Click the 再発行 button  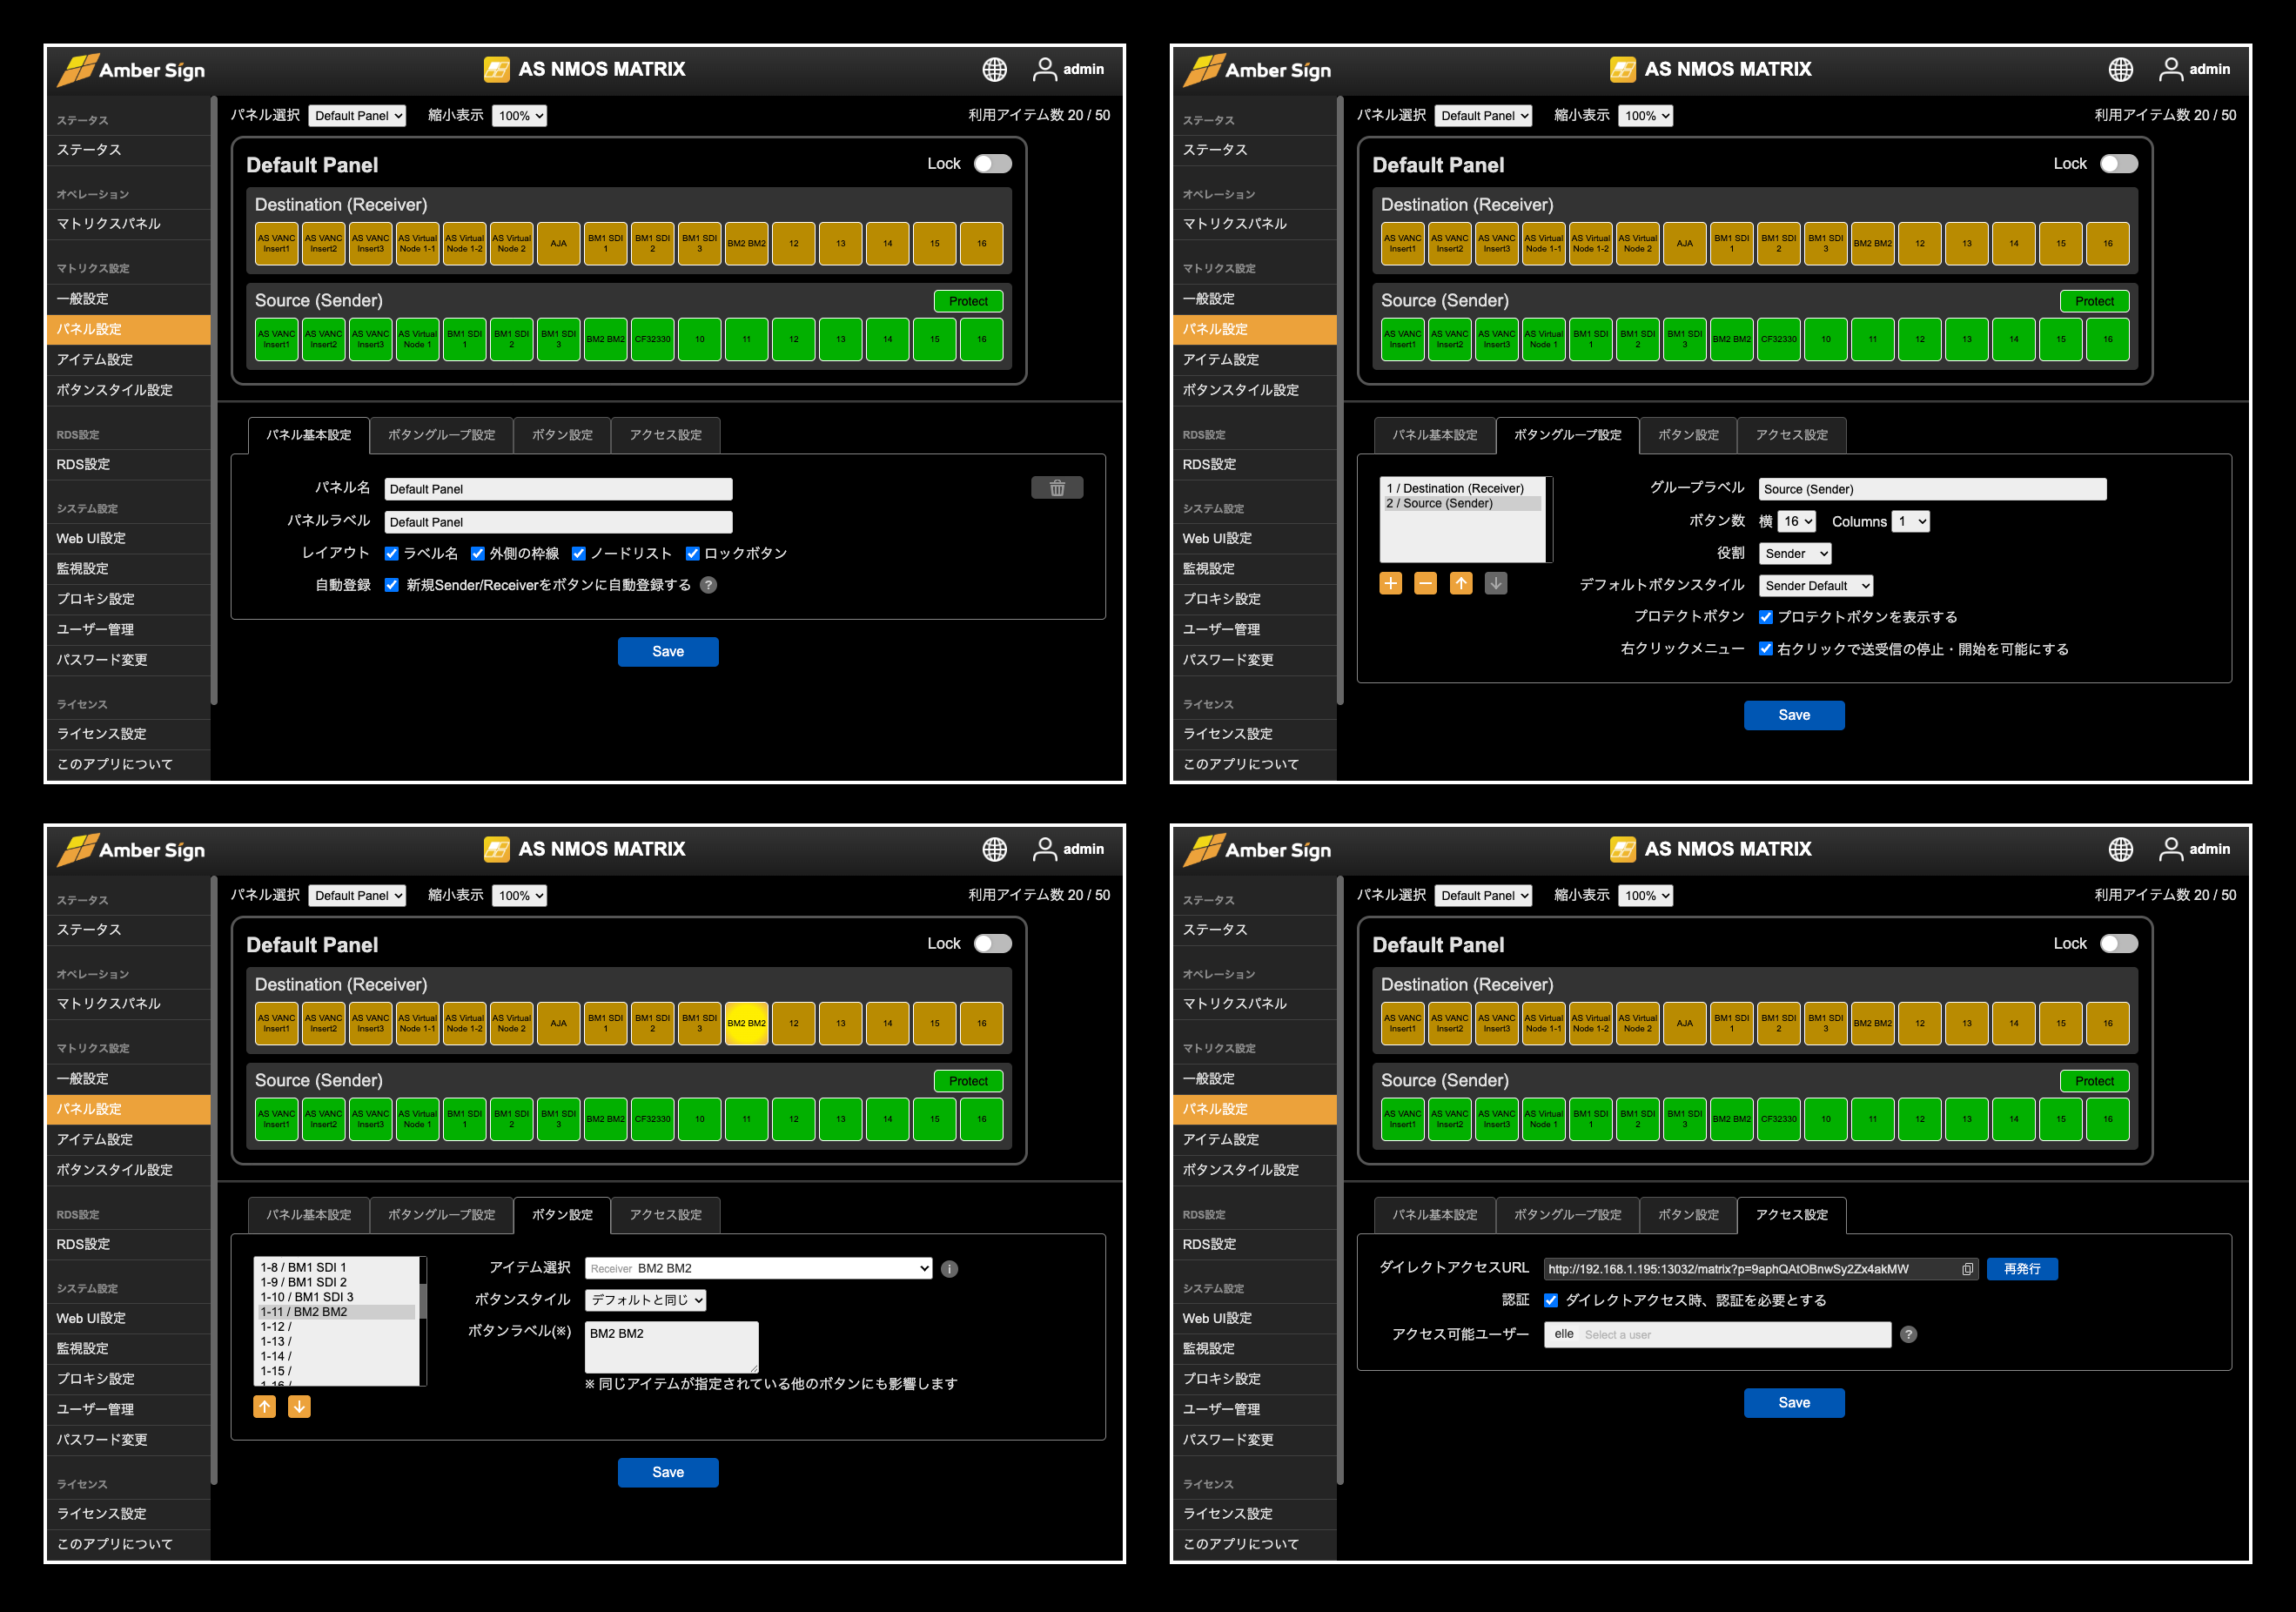2021,1269
